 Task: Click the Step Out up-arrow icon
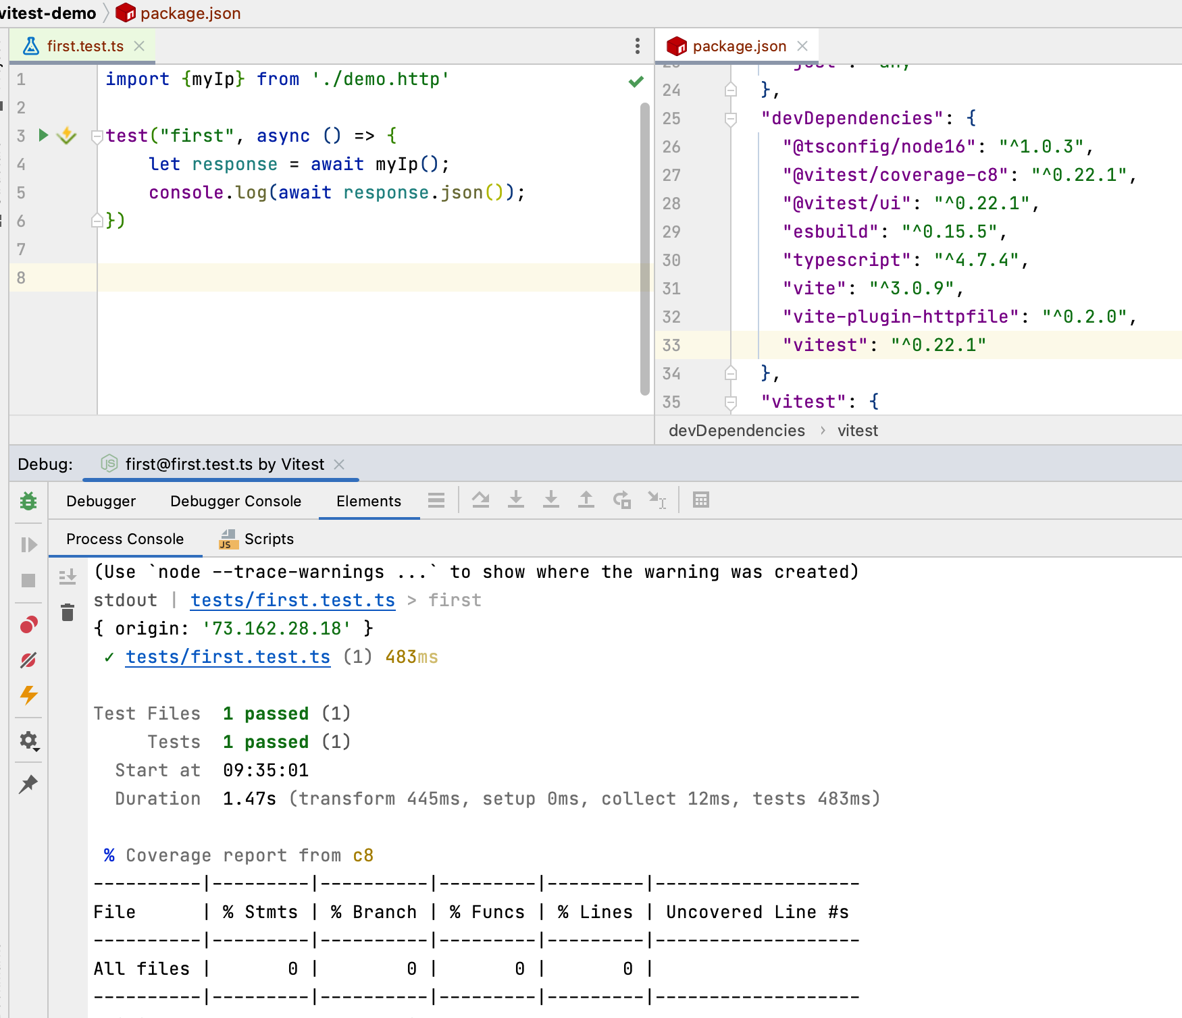[x=586, y=500]
